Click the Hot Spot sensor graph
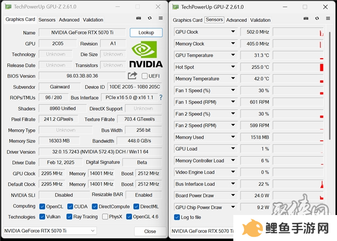Image resolution: width=337 pixels, height=241 pixels. (x=298, y=67)
